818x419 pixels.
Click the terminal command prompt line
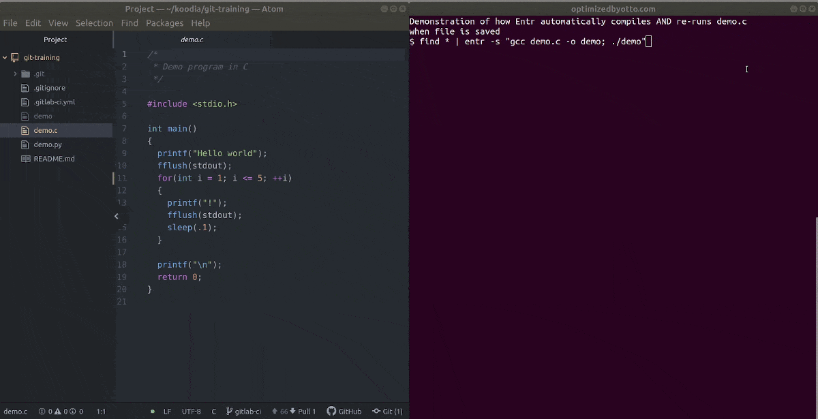click(530, 42)
